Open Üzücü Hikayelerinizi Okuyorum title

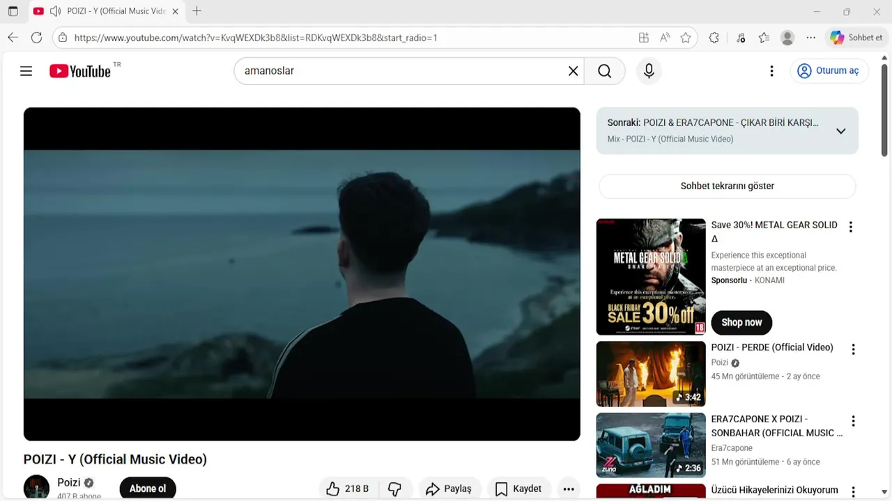pyautogui.click(x=774, y=490)
